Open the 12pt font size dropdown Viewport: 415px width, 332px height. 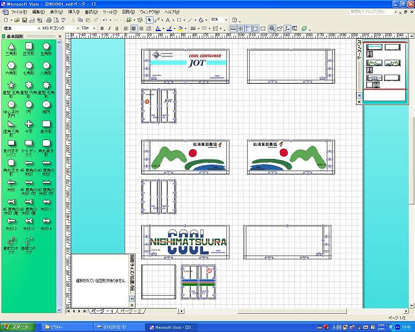pyautogui.click(x=94, y=28)
